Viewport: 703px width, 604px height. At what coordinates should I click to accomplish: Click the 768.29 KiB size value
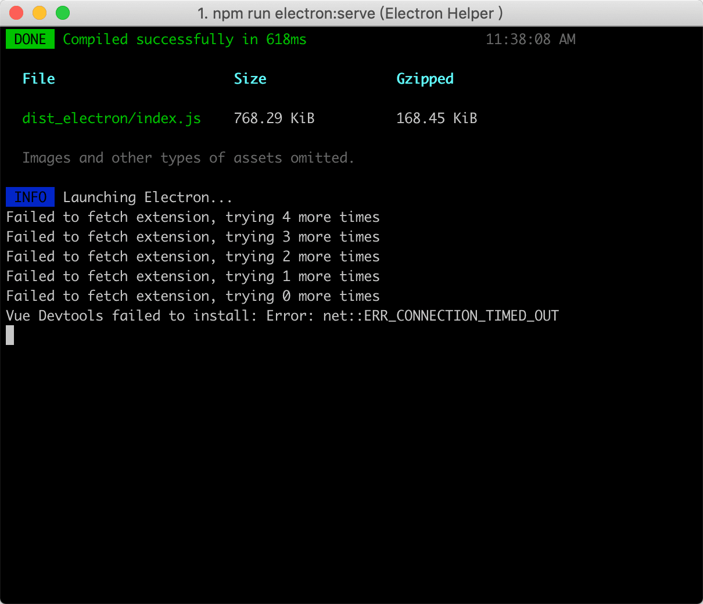coord(274,118)
